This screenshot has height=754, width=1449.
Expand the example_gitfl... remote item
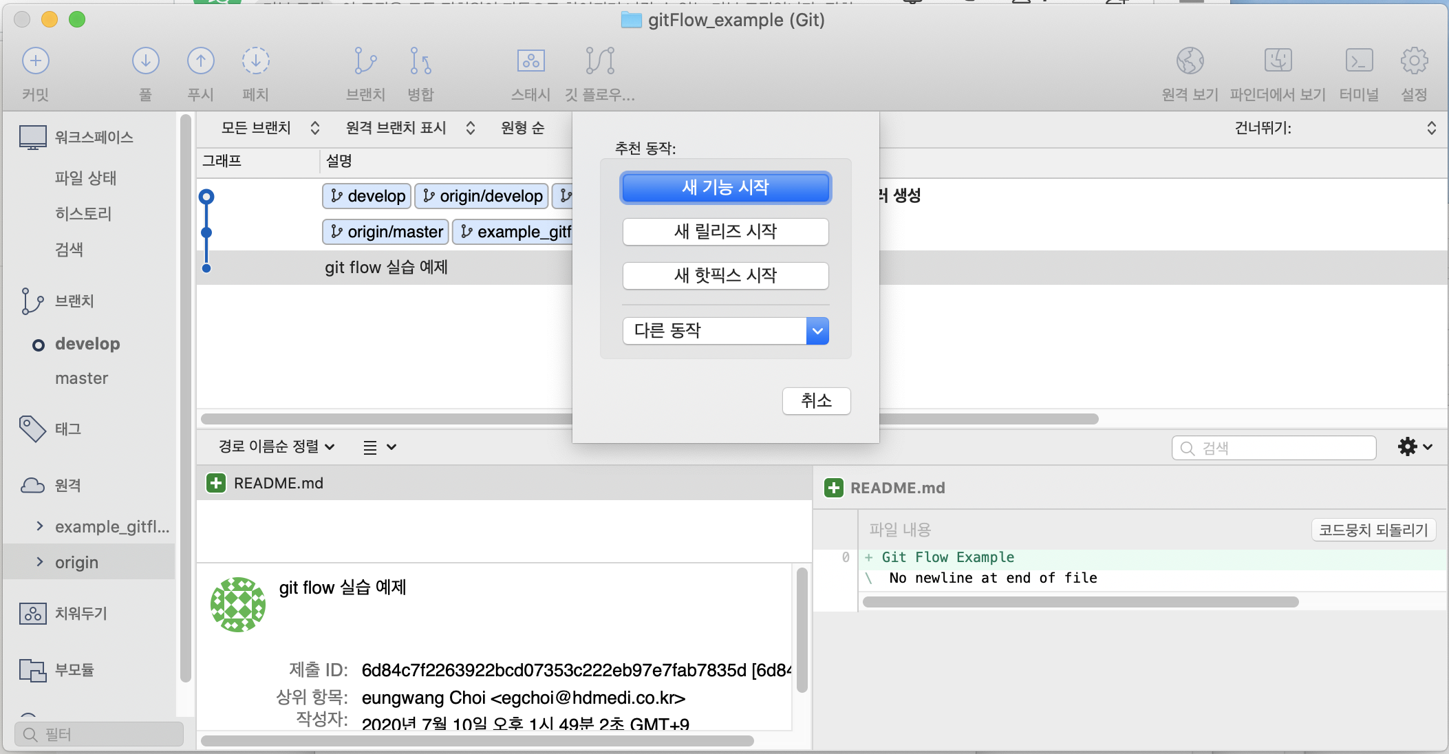point(40,526)
